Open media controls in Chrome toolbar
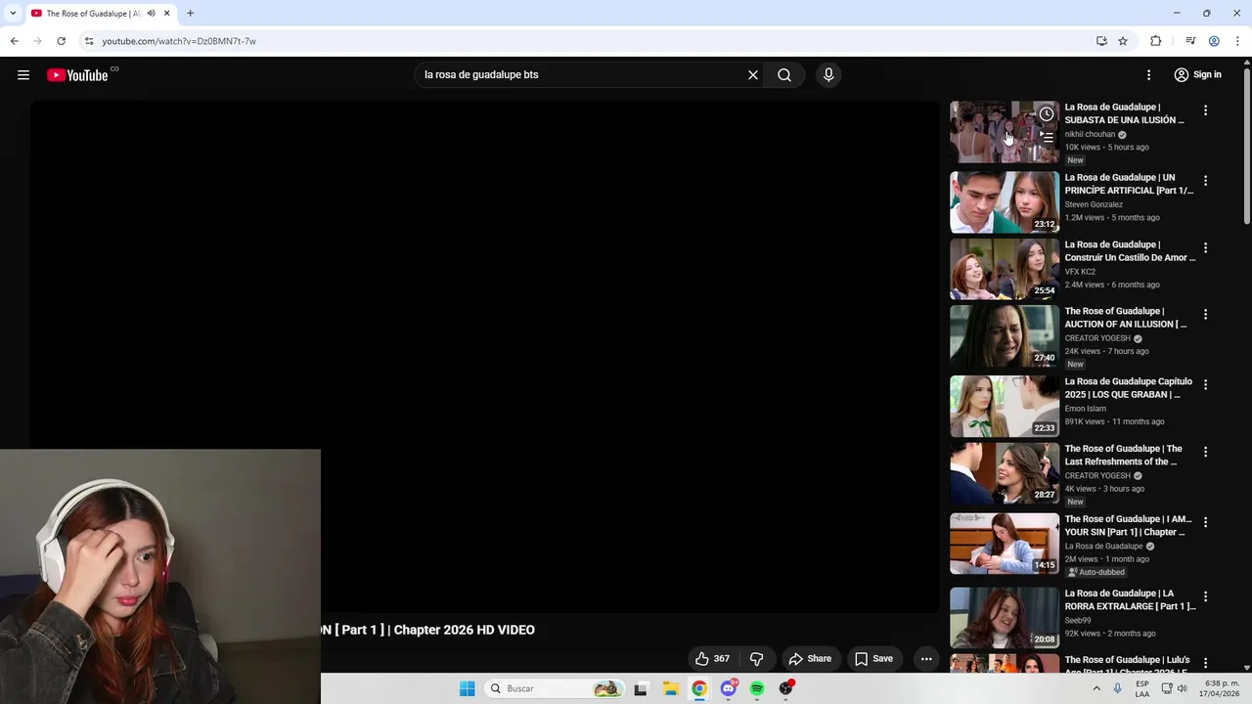This screenshot has height=704, width=1252. [x=1190, y=41]
